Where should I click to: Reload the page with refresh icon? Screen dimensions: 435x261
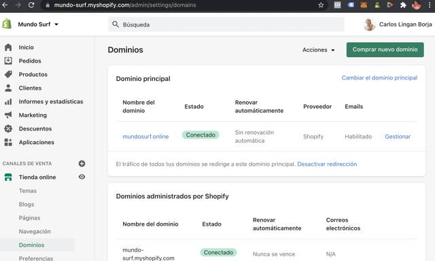31,5
